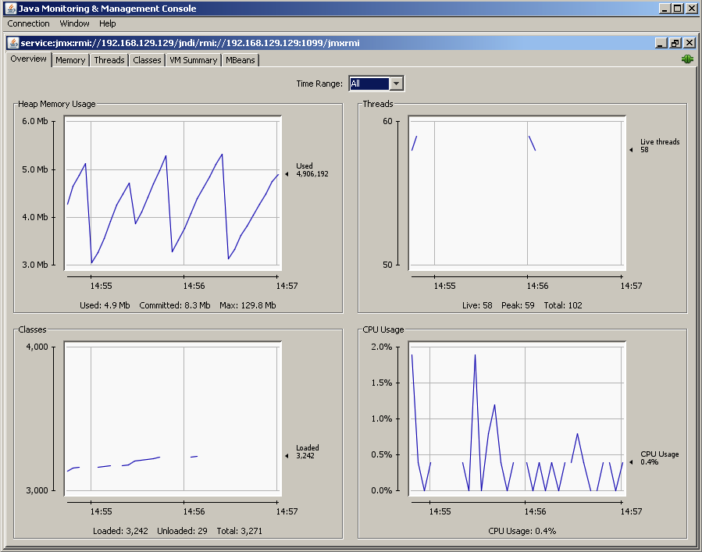
Task: Click the Java icon in main title bar
Action: click(10, 9)
